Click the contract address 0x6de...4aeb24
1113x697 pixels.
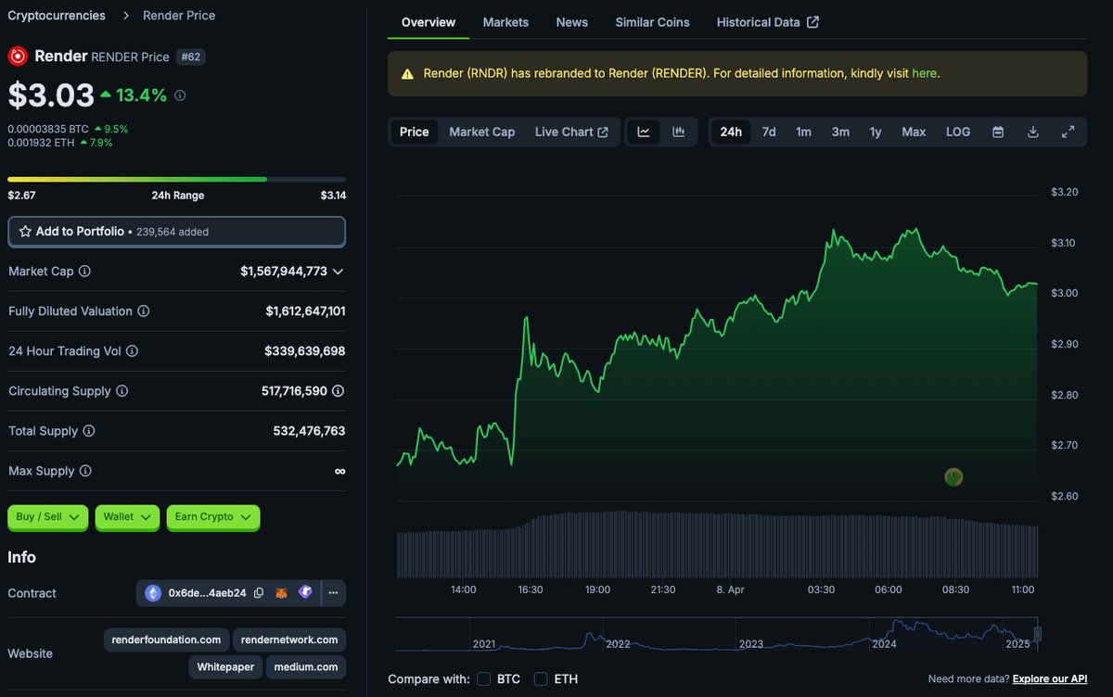(207, 593)
